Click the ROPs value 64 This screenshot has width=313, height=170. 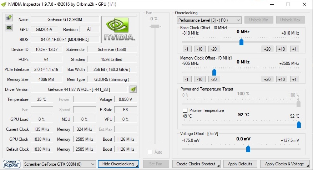point(46,60)
